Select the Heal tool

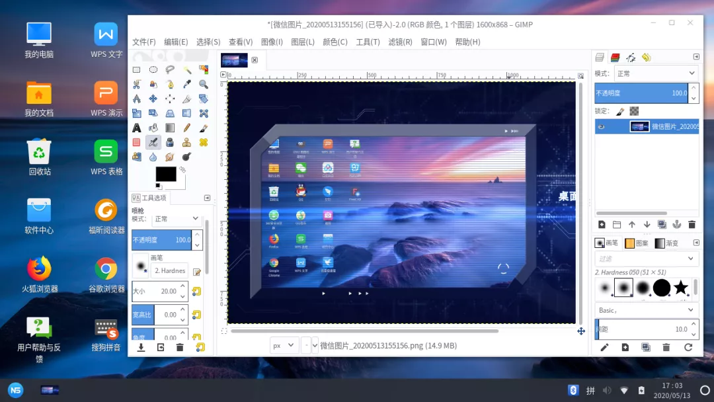[204, 143]
